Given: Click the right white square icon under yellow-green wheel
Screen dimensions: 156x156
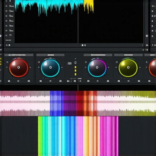Looking at the screenshot, I should [139, 81].
